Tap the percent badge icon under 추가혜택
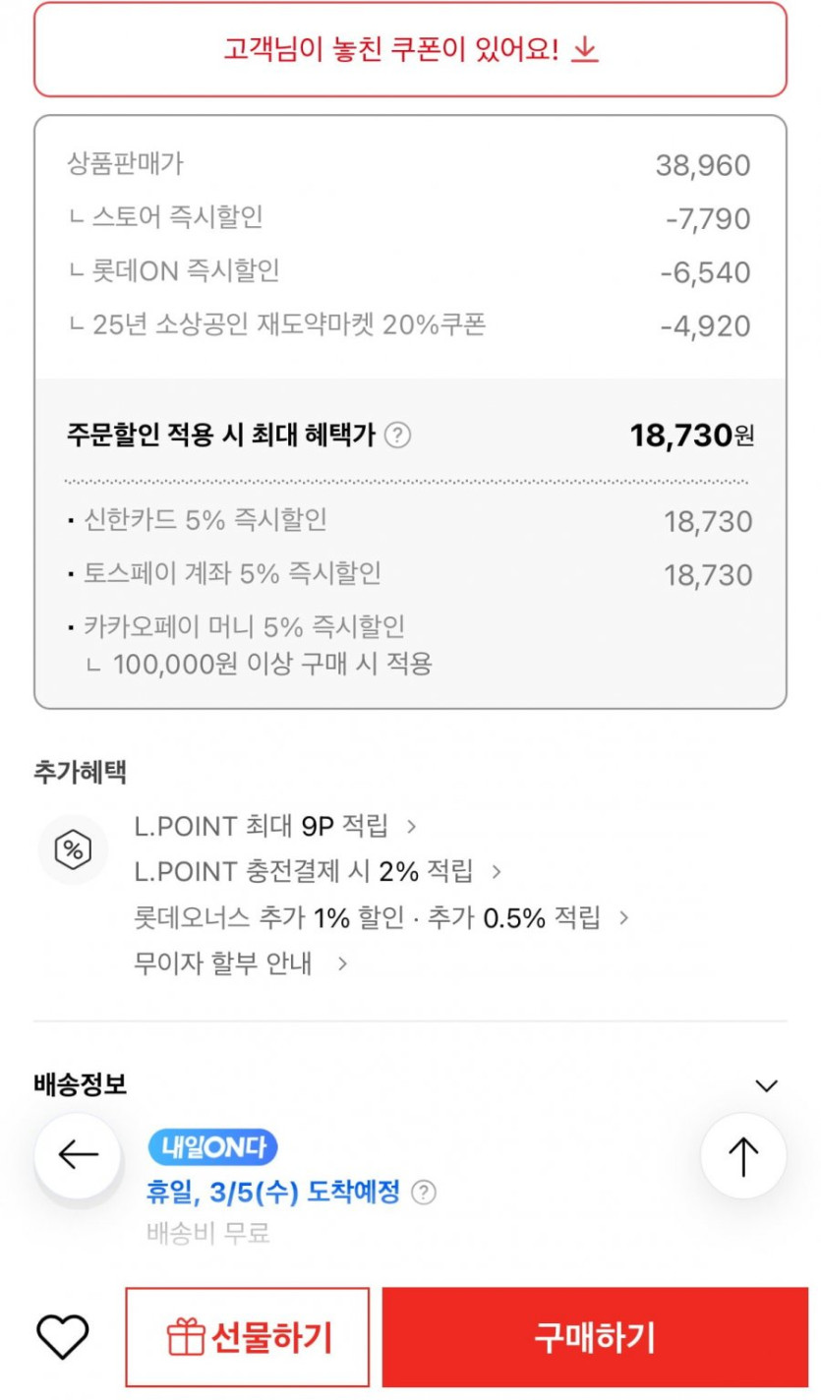821x1400 pixels. [x=72, y=850]
